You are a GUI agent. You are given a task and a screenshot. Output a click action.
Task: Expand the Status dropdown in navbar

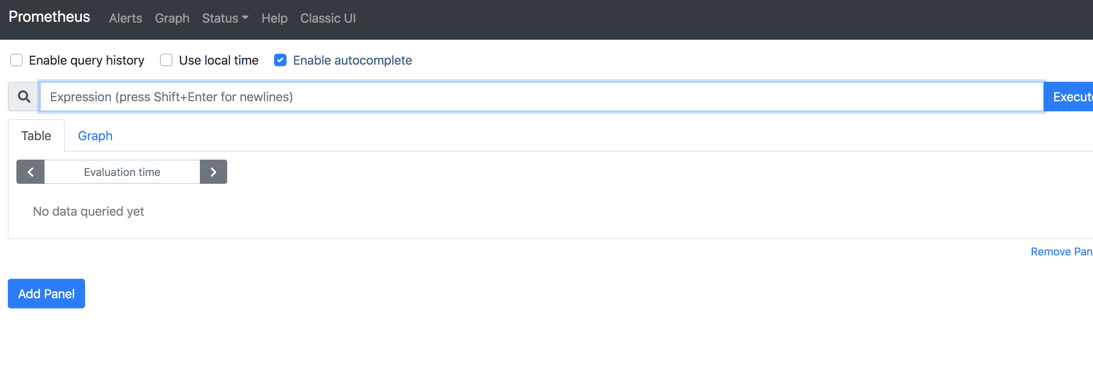225,18
